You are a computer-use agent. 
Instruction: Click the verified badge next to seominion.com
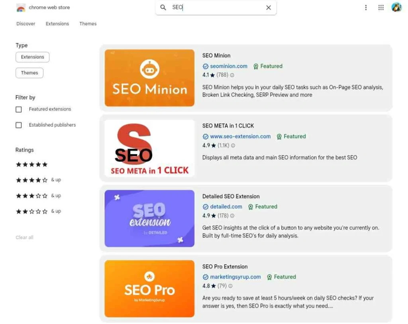(206, 66)
